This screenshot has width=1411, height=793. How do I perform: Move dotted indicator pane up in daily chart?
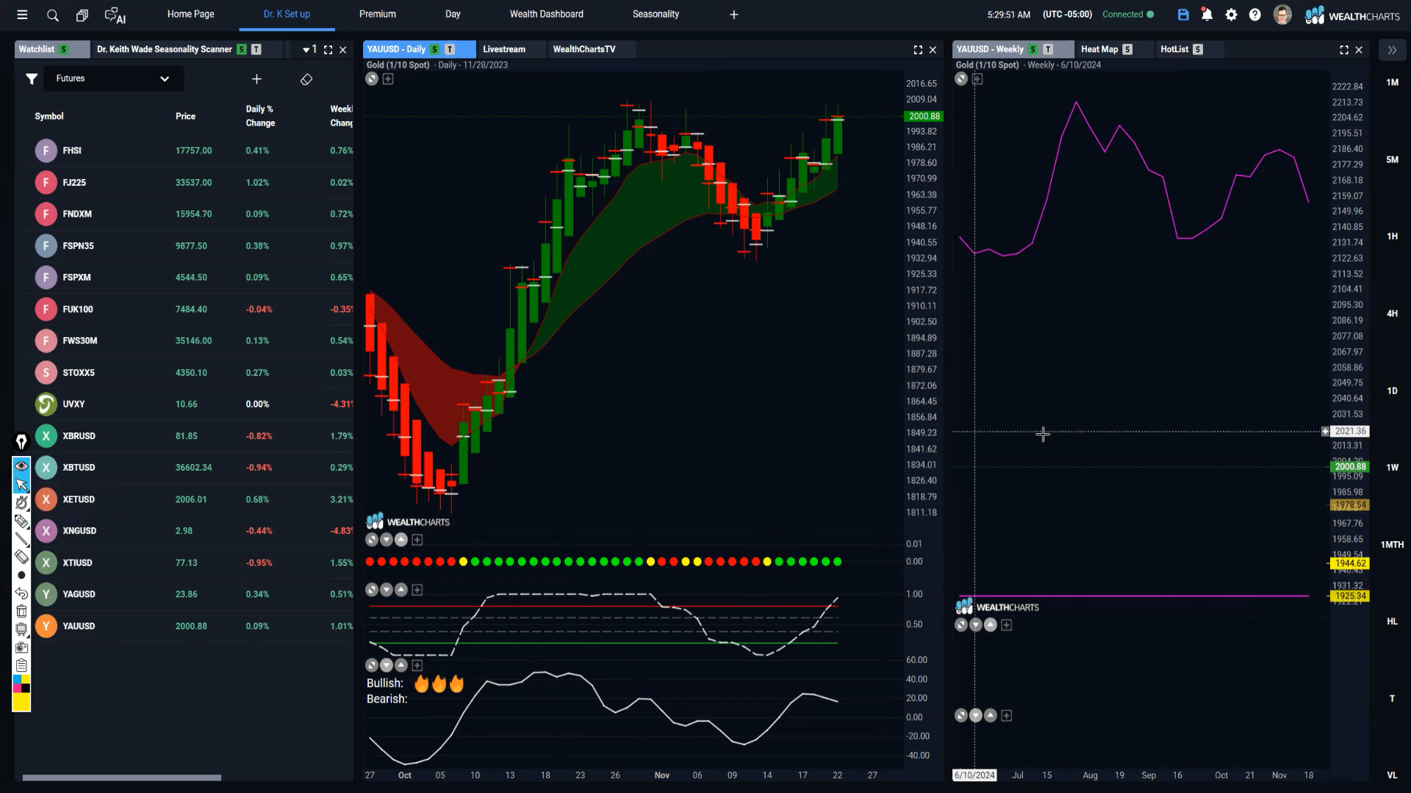[401, 540]
